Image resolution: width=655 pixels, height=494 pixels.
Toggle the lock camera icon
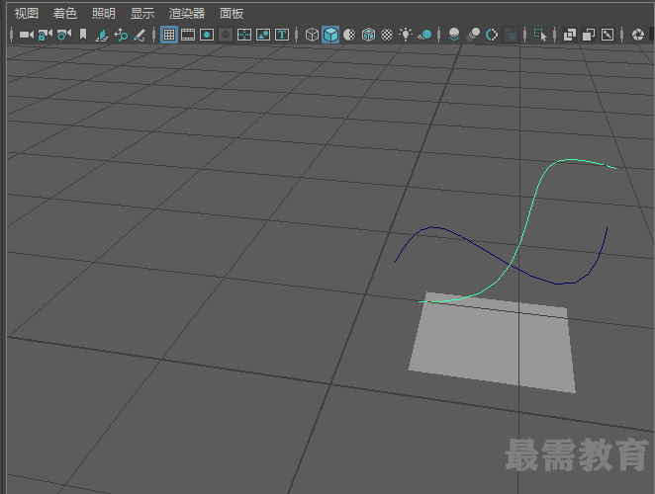[46, 35]
